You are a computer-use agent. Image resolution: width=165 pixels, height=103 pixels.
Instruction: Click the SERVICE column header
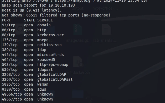coord(45,20)
